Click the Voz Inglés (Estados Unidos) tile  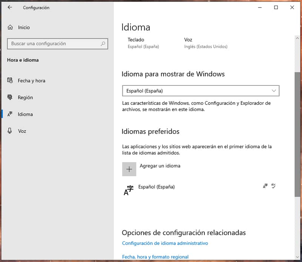pyautogui.click(x=206, y=43)
